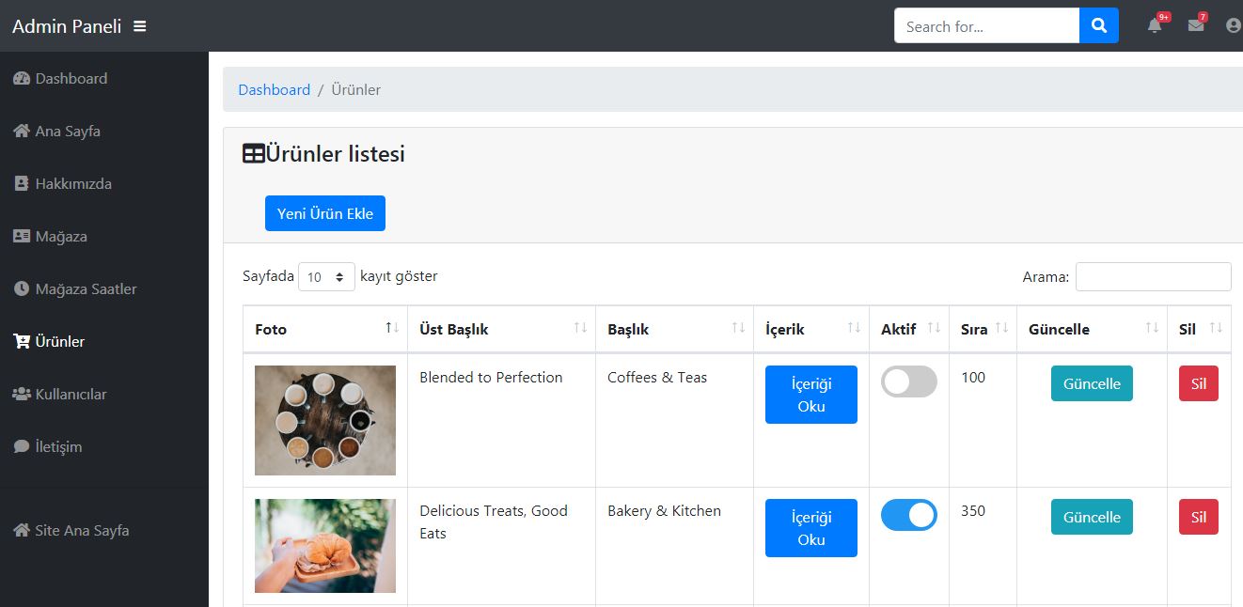Disable the Aktif toggle for Bakery & Kitchen

908,515
